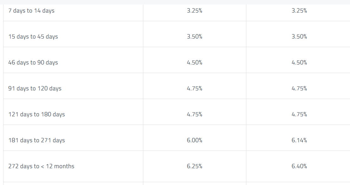The height and width of the screenshot is (185, 350).
Task: Select middle-column 4.75% for 91 to 120 days
Action: pos(194,89)
